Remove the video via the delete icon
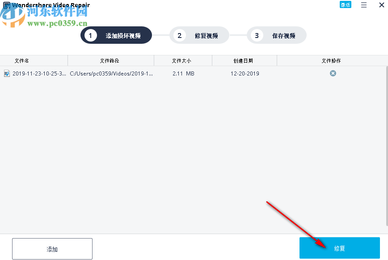Viewport: 388px width, 260px height. [333, 73]
